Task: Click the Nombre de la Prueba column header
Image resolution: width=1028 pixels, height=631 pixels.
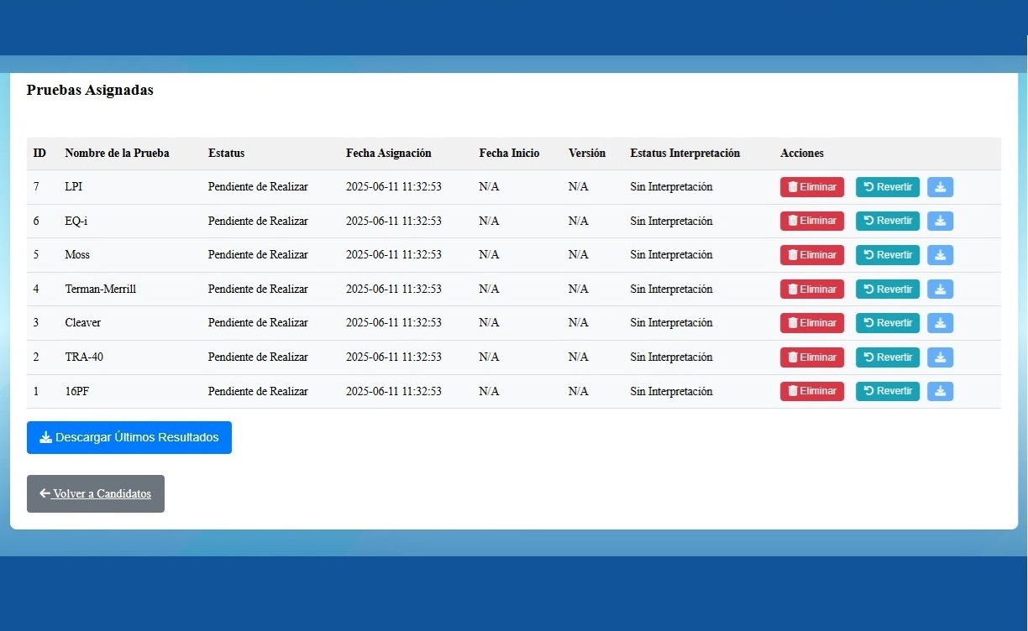Action: pyautogui.click(x=117, y=154)
